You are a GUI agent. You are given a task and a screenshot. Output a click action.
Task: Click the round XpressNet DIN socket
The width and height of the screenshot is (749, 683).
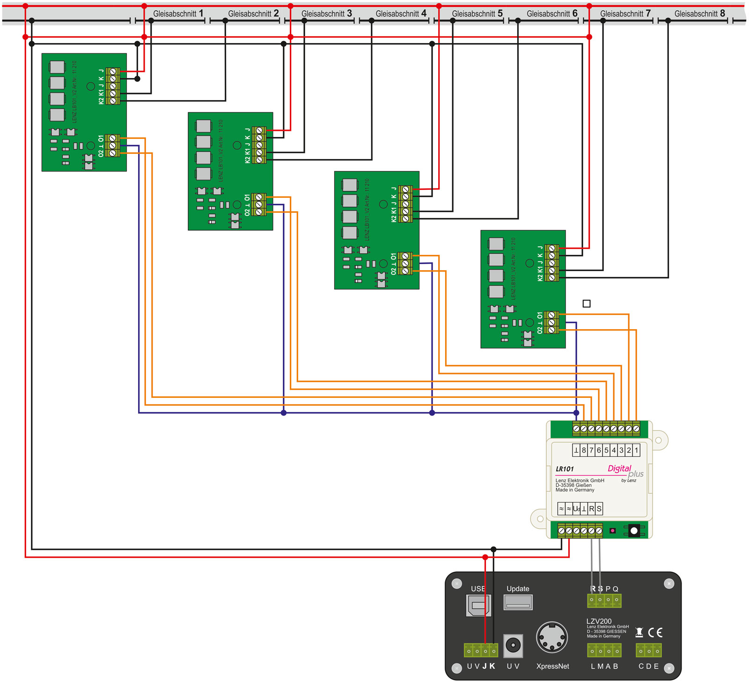click(552, 637)
